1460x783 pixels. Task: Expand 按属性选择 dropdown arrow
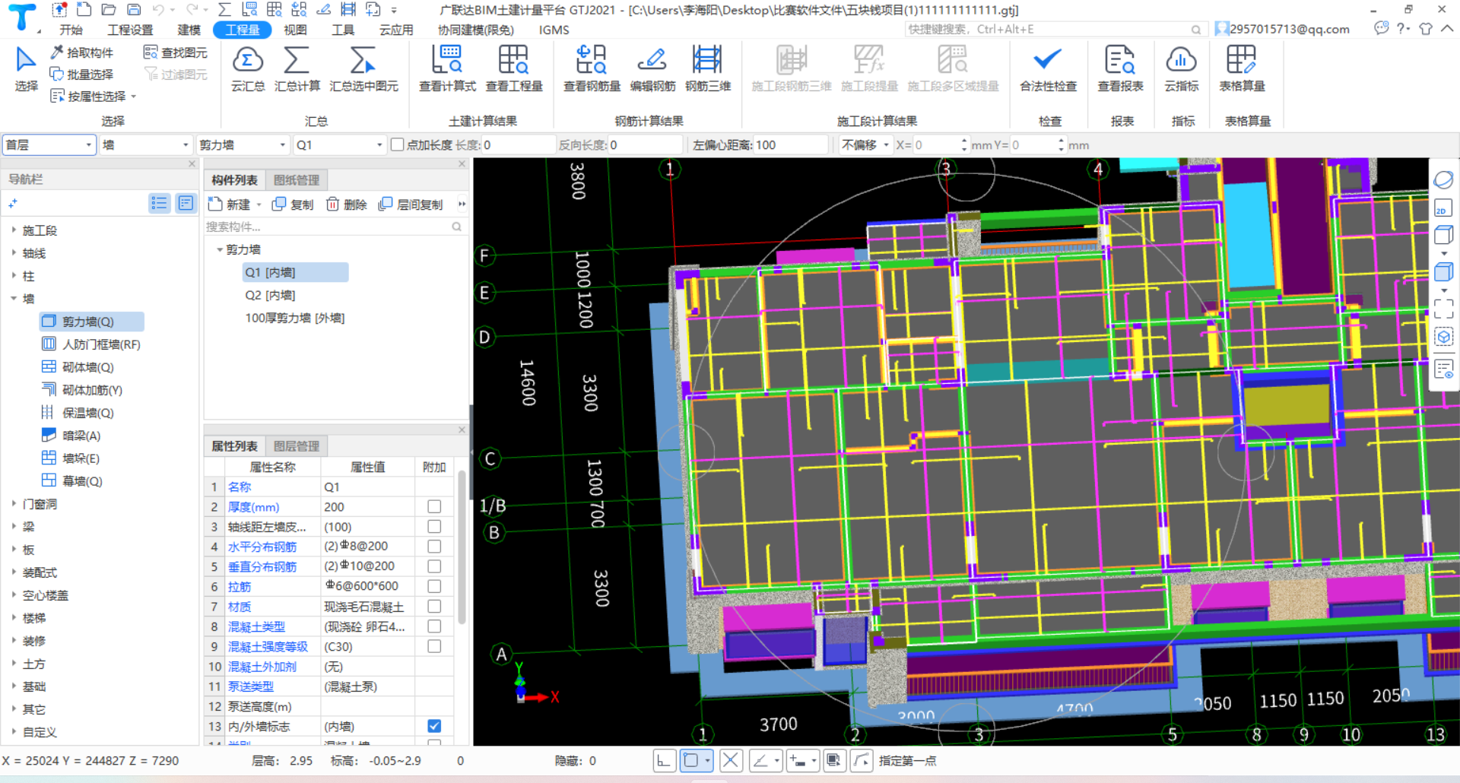click(x=134, y=97)
